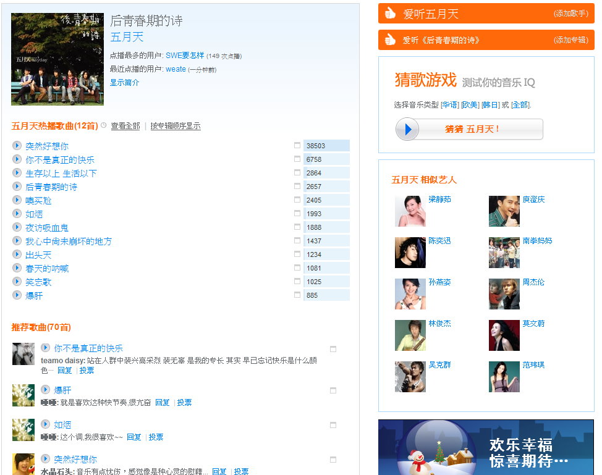Image resolution: width=602 pixels, height=475 pixels.
Task: Open similar artist 莫文蔚
Action: point(533,324)
